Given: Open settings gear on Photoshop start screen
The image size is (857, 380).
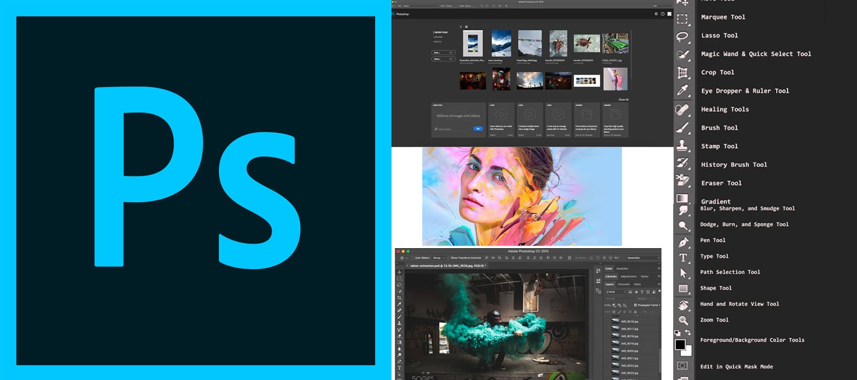Looking at the screenshot, I should [x=656, y=14].
